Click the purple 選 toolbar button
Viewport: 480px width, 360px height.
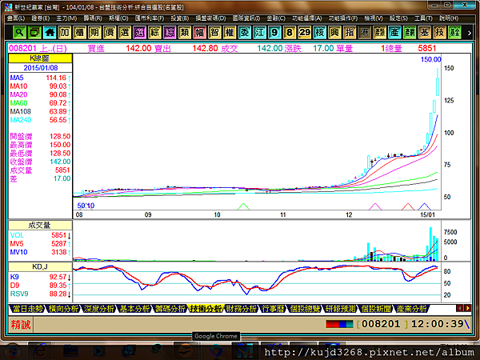(139, 32)
